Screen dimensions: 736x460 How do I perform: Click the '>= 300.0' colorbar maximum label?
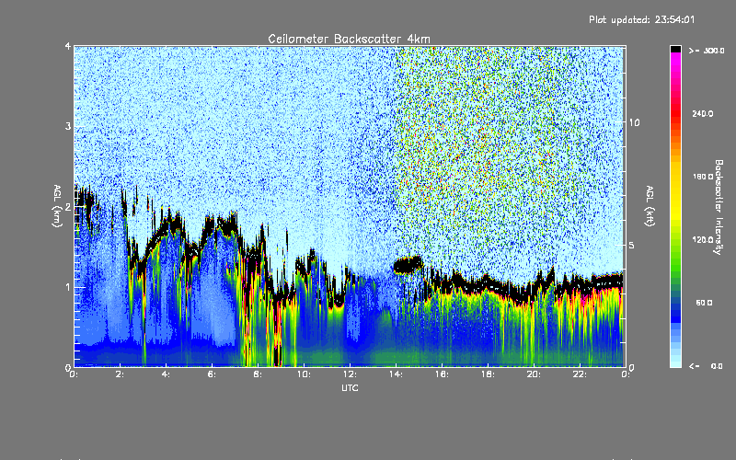click(x=707, y=51)
